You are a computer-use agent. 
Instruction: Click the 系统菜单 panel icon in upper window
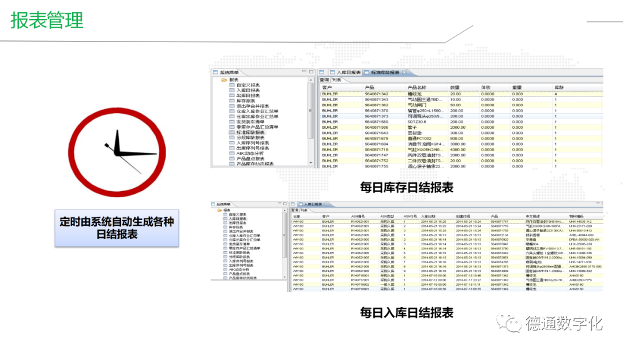click(215, 72)
